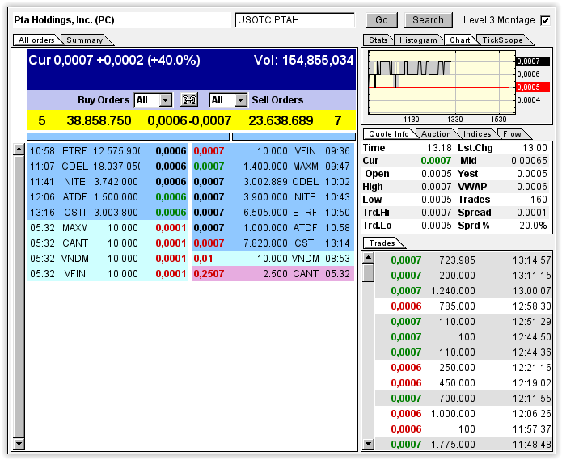Screen dimensions: 562x460
Task: Open the Buy Orders All dropdown
Action: coord(154,100)
